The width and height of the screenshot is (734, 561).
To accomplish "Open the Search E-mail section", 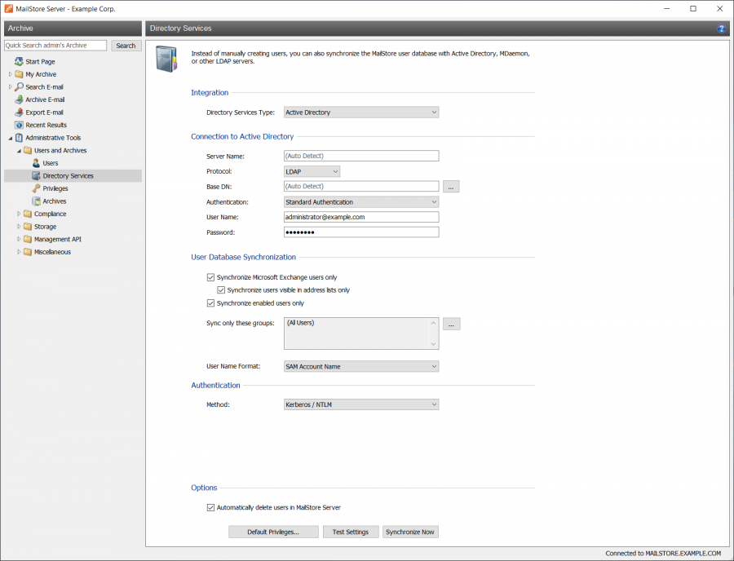I will coord(43,86).
